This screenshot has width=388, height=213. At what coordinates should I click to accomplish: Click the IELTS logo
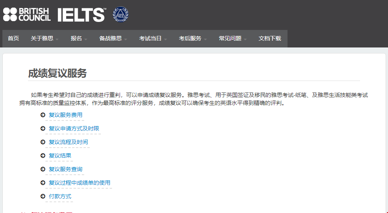tap(82, 15)
